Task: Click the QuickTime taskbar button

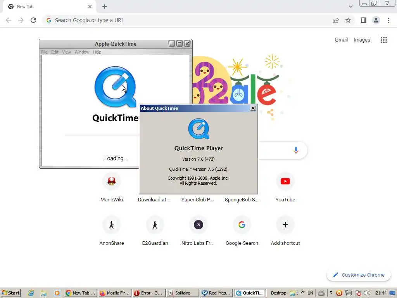Action: 250,293
